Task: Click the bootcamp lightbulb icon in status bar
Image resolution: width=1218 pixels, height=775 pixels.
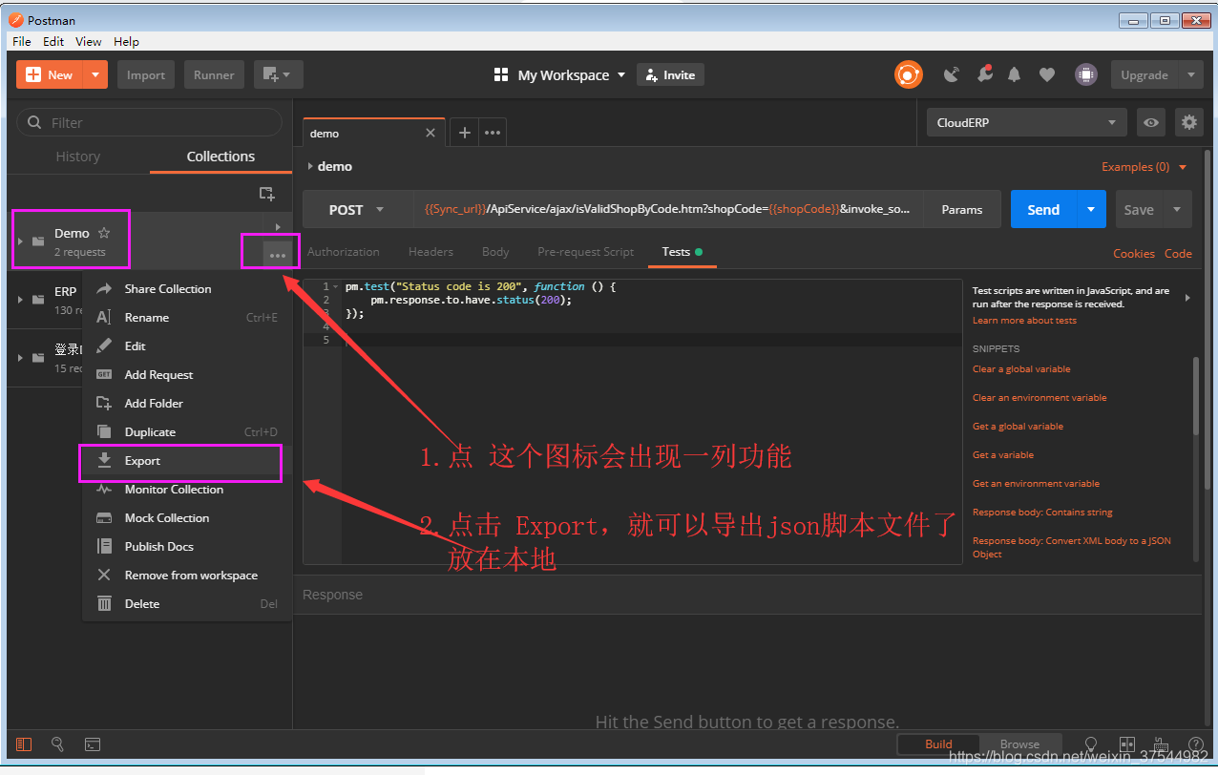Action: [1092, 744]
